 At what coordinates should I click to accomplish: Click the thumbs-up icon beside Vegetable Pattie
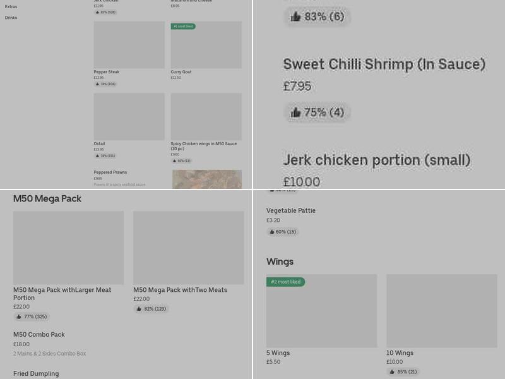tap(281, 232)
